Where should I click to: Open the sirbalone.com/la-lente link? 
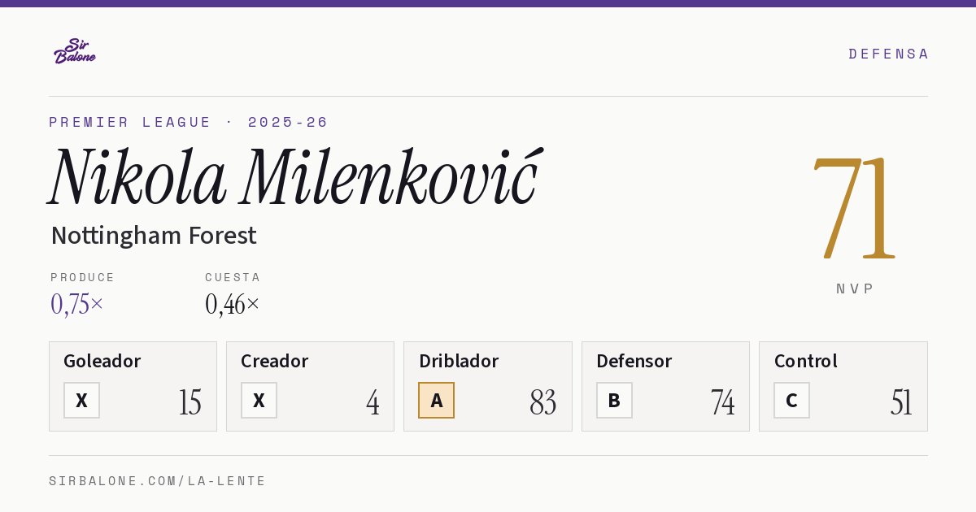click(x=158, y=481)
